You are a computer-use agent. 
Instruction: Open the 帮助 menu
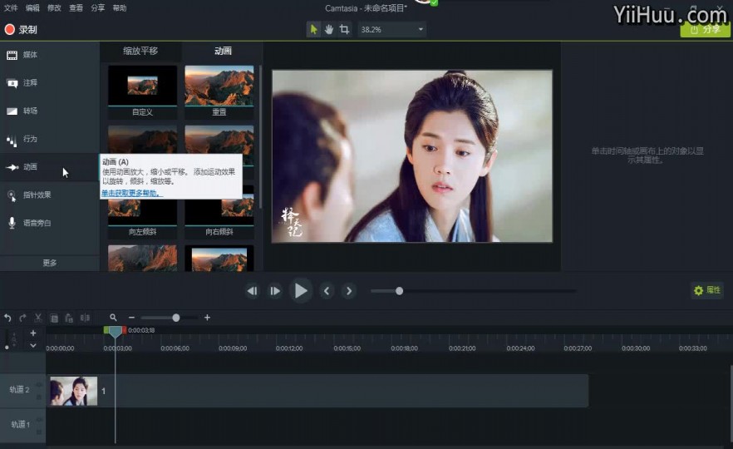click(x=119, y=8)
